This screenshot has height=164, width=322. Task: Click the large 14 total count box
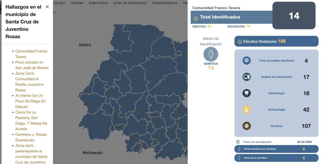click(x=294, y=16)
